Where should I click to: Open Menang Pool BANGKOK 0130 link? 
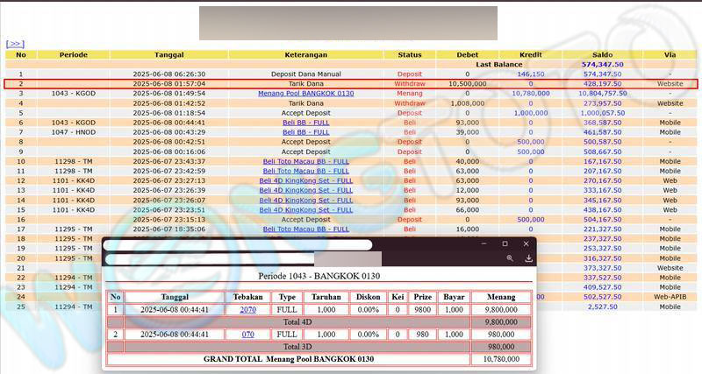click(x=305, y=93)
